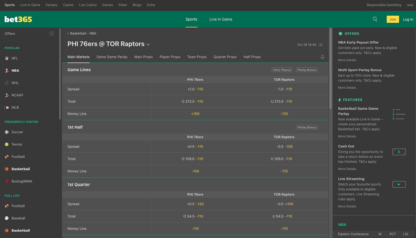Toggle the match alert bell

[322, 57]
